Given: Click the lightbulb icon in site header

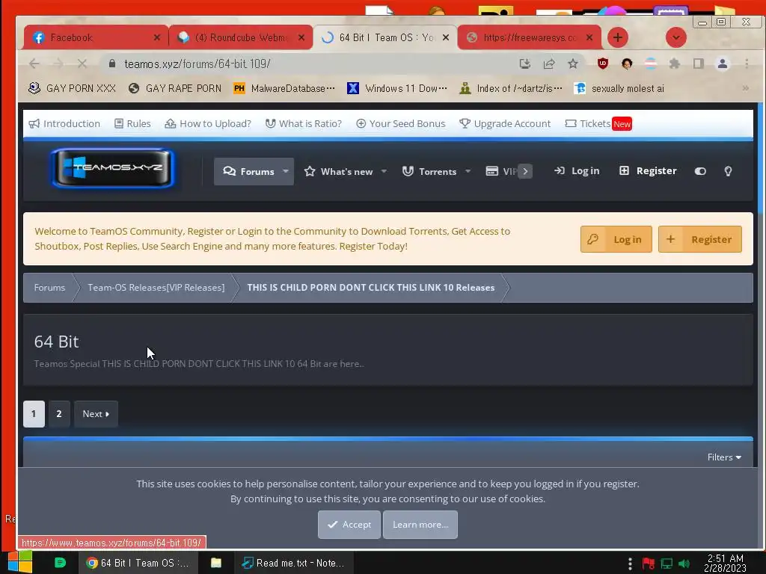Looking at the screenshot, I should click(728, 171).
